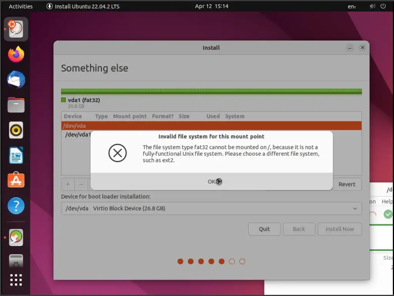Open the Files manager icon

[x=16, y=105]
